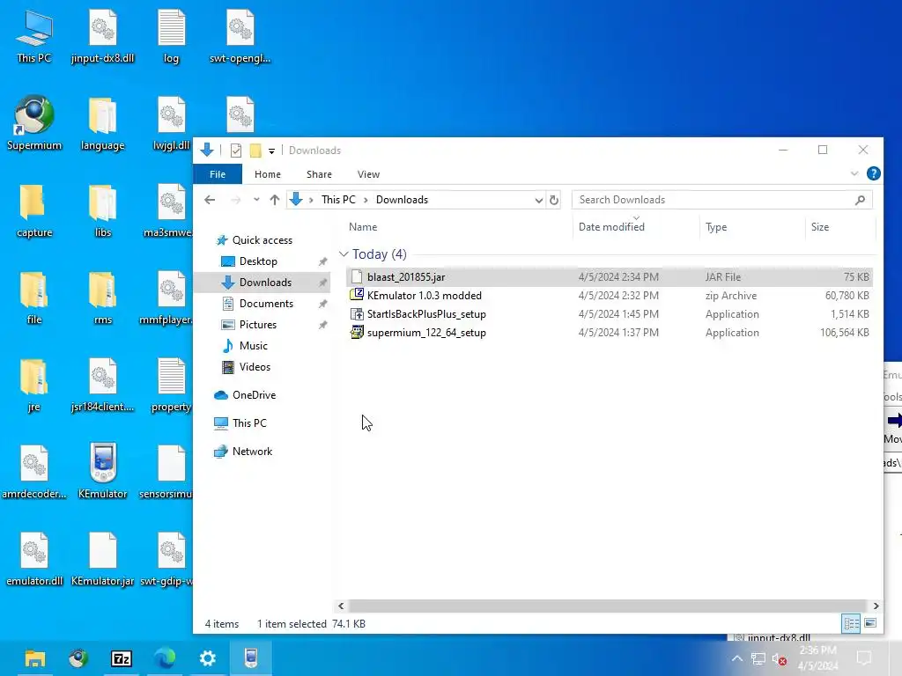
Task: Open Network in navigation pane
Action: click(x=252, y=452)
